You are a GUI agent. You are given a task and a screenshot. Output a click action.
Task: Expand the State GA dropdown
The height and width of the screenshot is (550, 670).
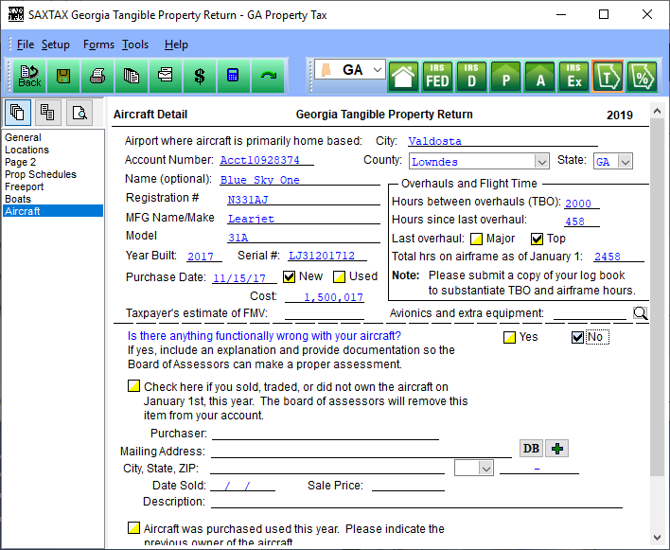pyautogui.click(x=626, y=162)
